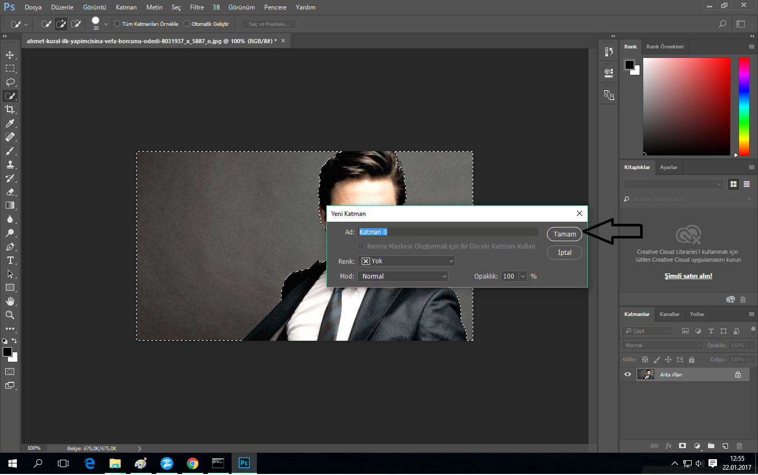Open the Filtre menu
Viewport: 758px width, 475px height.
[197, 7]
